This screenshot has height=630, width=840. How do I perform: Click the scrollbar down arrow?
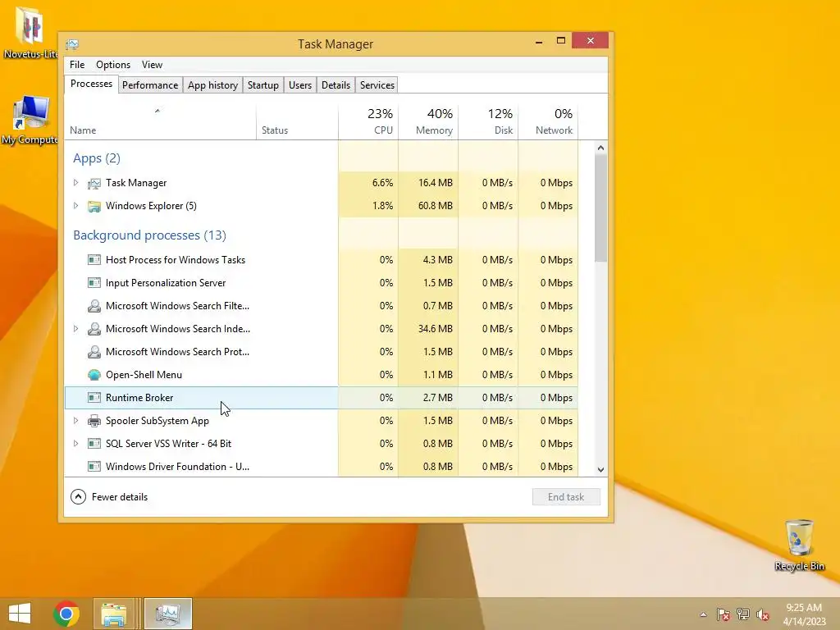click(x=600, y=470)
